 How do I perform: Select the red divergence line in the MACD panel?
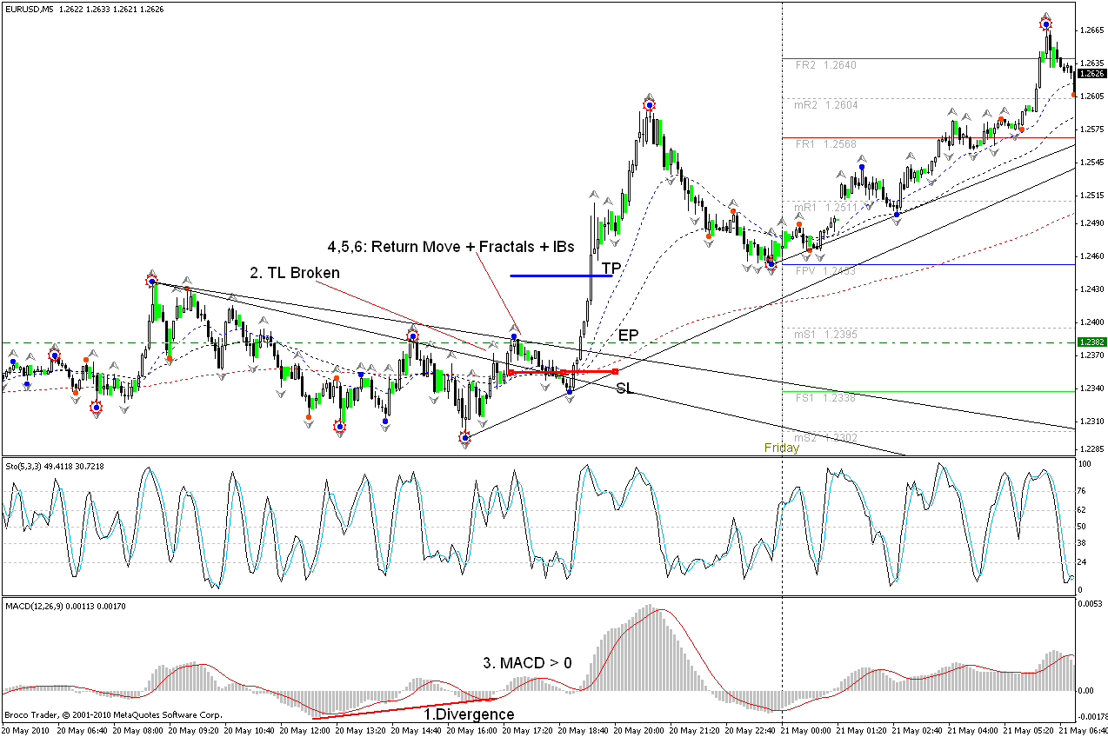click(x=404, y=708)
